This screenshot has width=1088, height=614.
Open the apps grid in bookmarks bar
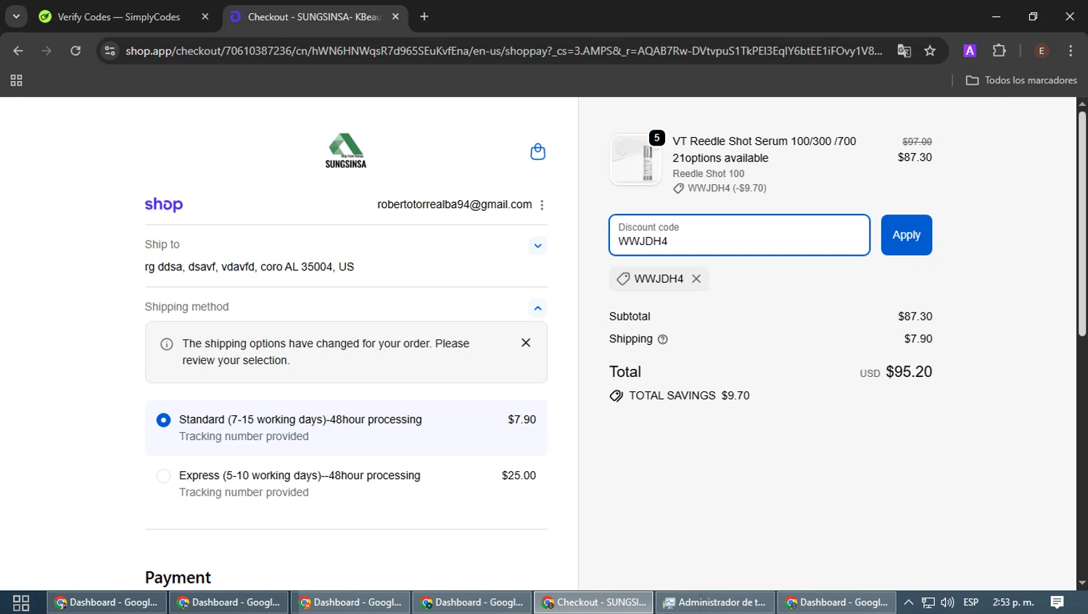tap(16, 80)
